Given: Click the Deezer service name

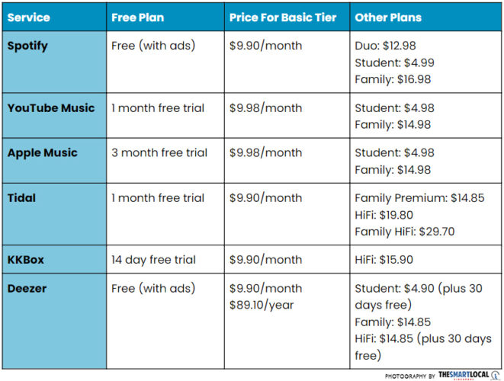Looking at the screenshot, I should click(x=27, y=288).
